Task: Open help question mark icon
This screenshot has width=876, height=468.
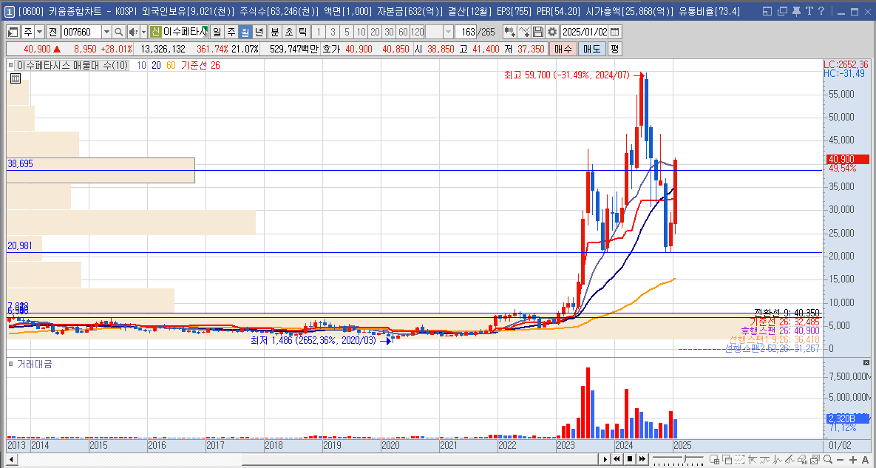Action: (x=821, y=11)
